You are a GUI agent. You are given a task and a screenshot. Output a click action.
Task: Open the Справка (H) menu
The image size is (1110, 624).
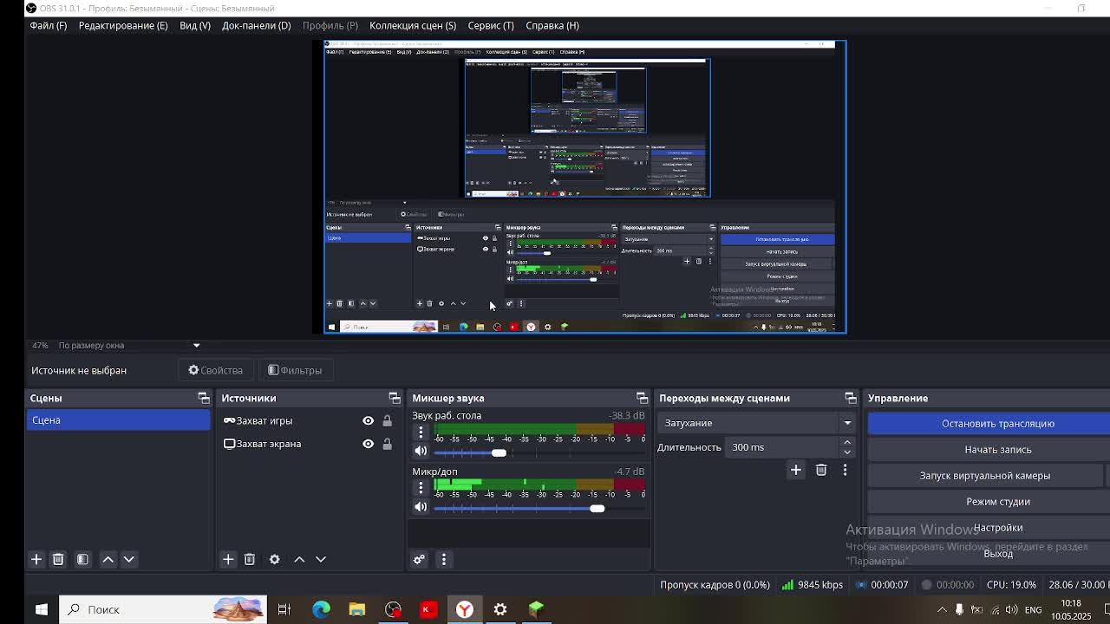552,25
